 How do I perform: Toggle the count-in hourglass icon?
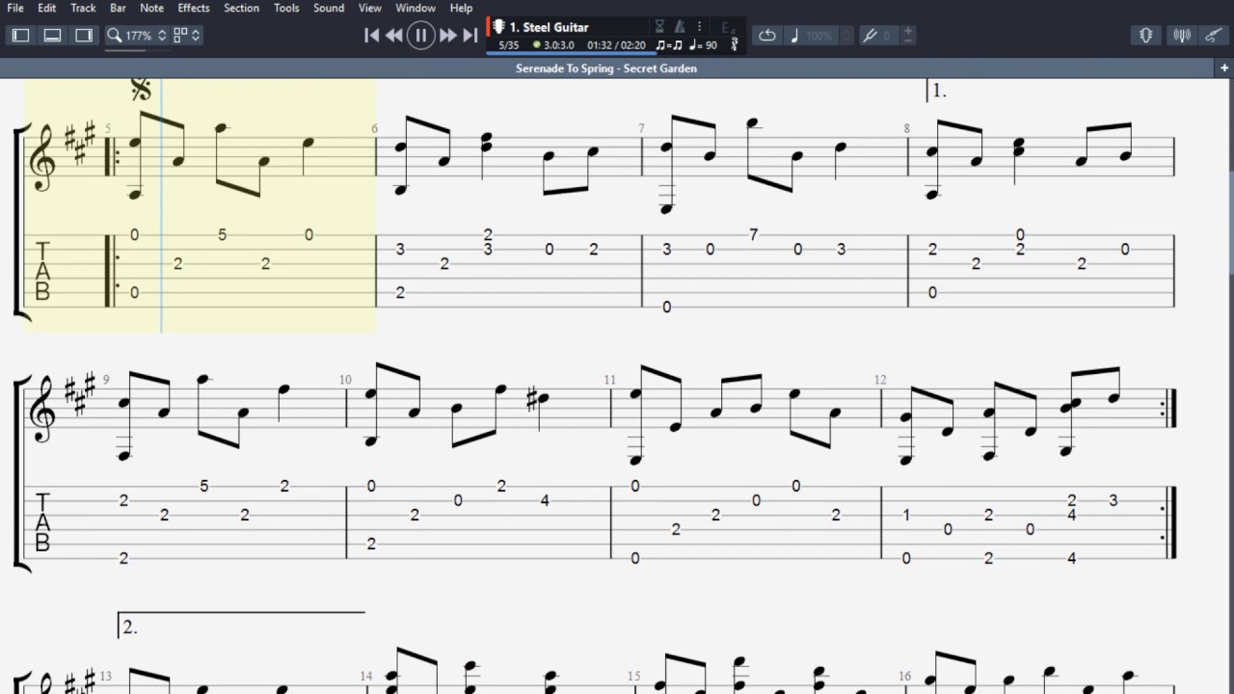click(659, 27)
